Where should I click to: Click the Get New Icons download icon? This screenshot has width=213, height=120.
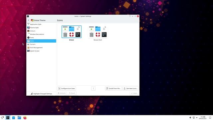[124, 88]
